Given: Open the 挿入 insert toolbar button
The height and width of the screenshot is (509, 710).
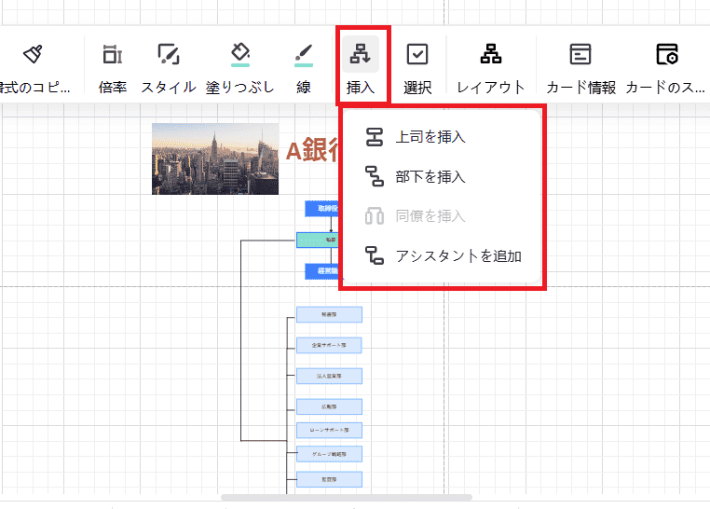Looking at the screenshot, I should click(361, 68).
